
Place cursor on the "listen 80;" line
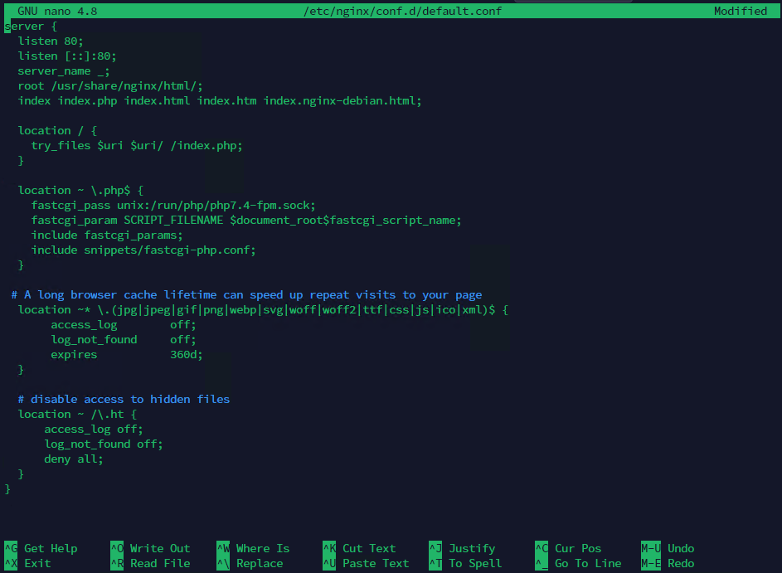point(51,41)
